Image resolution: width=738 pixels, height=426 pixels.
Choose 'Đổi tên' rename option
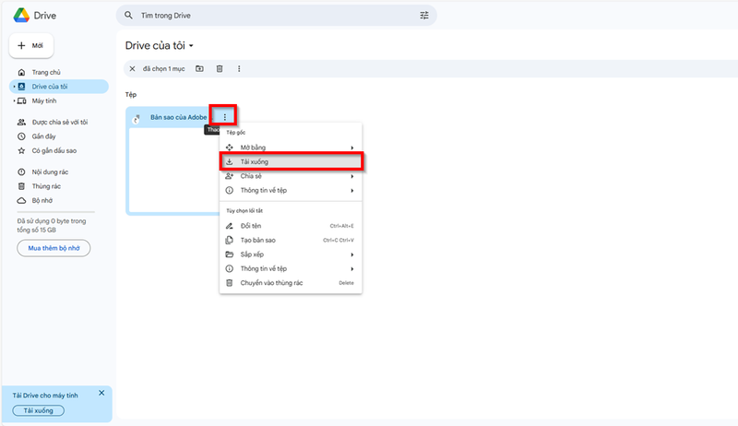[x=291, y=226]
